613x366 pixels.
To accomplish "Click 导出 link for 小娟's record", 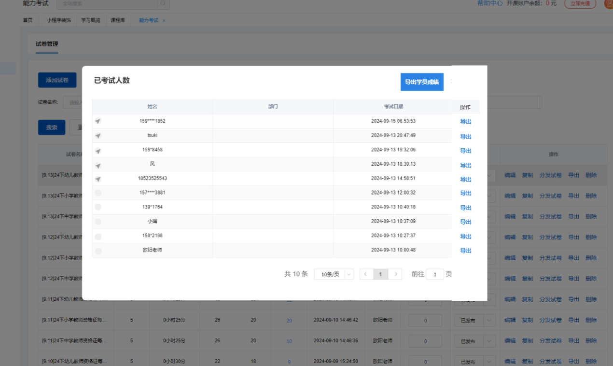I will click(x=465, y=222).
